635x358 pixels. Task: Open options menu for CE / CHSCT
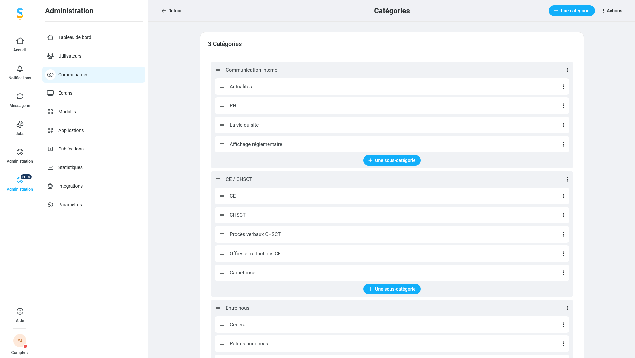(567, 179)
